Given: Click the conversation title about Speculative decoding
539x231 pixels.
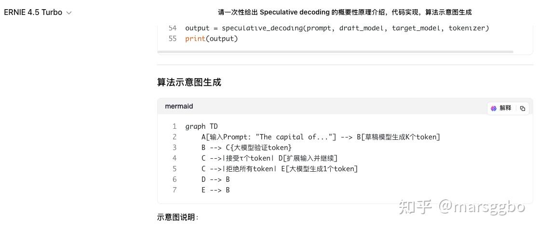Looking at the screenshot, I should coord(345,13).
